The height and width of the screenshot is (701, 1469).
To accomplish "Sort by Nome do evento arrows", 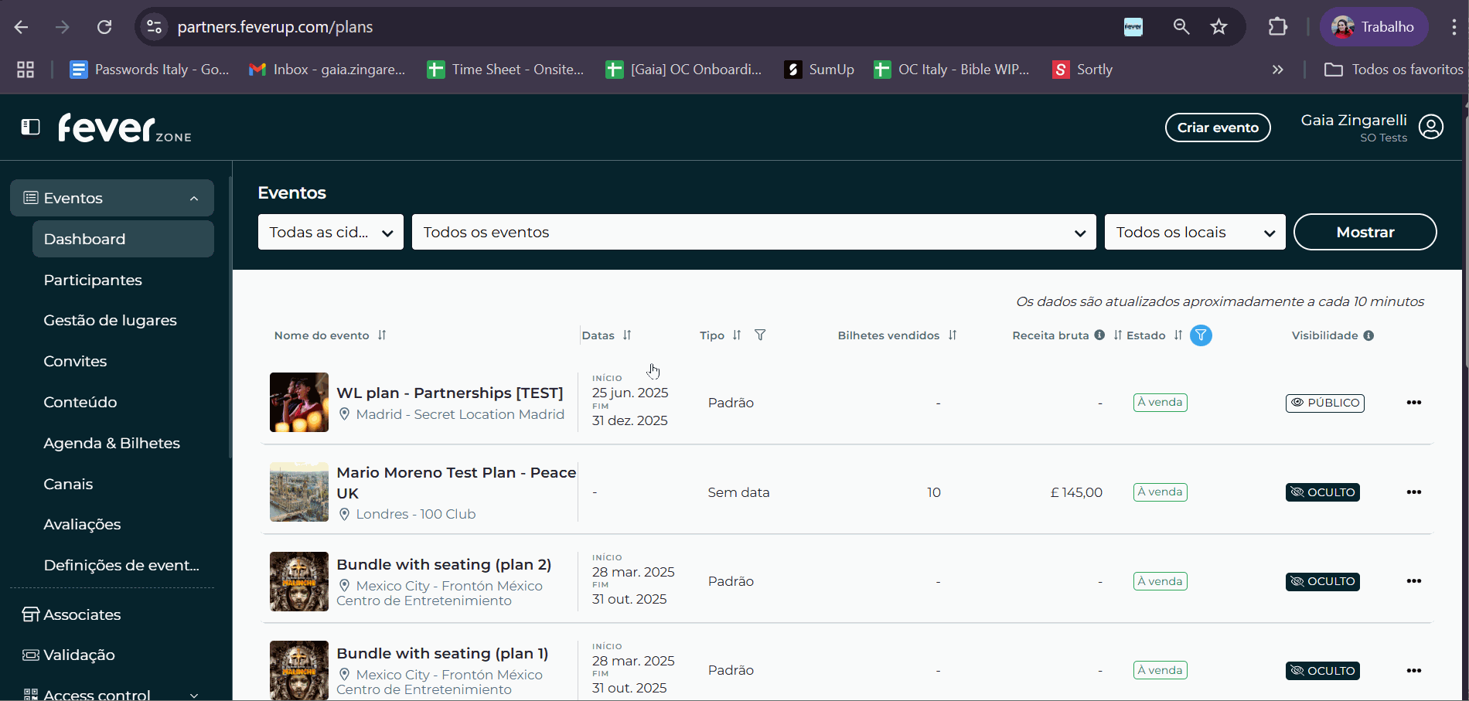I will click(x=382, y=335).
